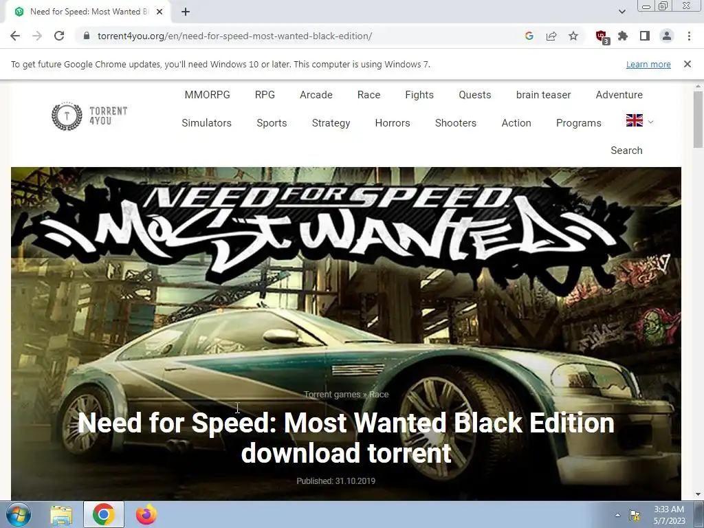This screenshot has width=704, height=528.
Task: Open the uBlock shield extension icon
Action: (x=602, y=36)
